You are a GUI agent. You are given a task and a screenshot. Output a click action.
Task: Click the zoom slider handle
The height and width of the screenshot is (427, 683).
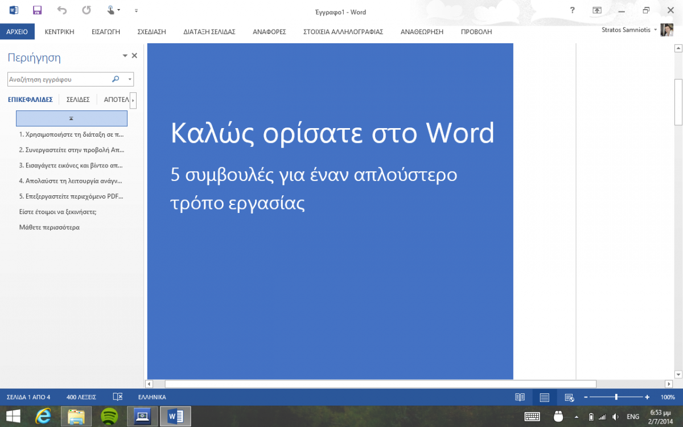click(616, 397)
